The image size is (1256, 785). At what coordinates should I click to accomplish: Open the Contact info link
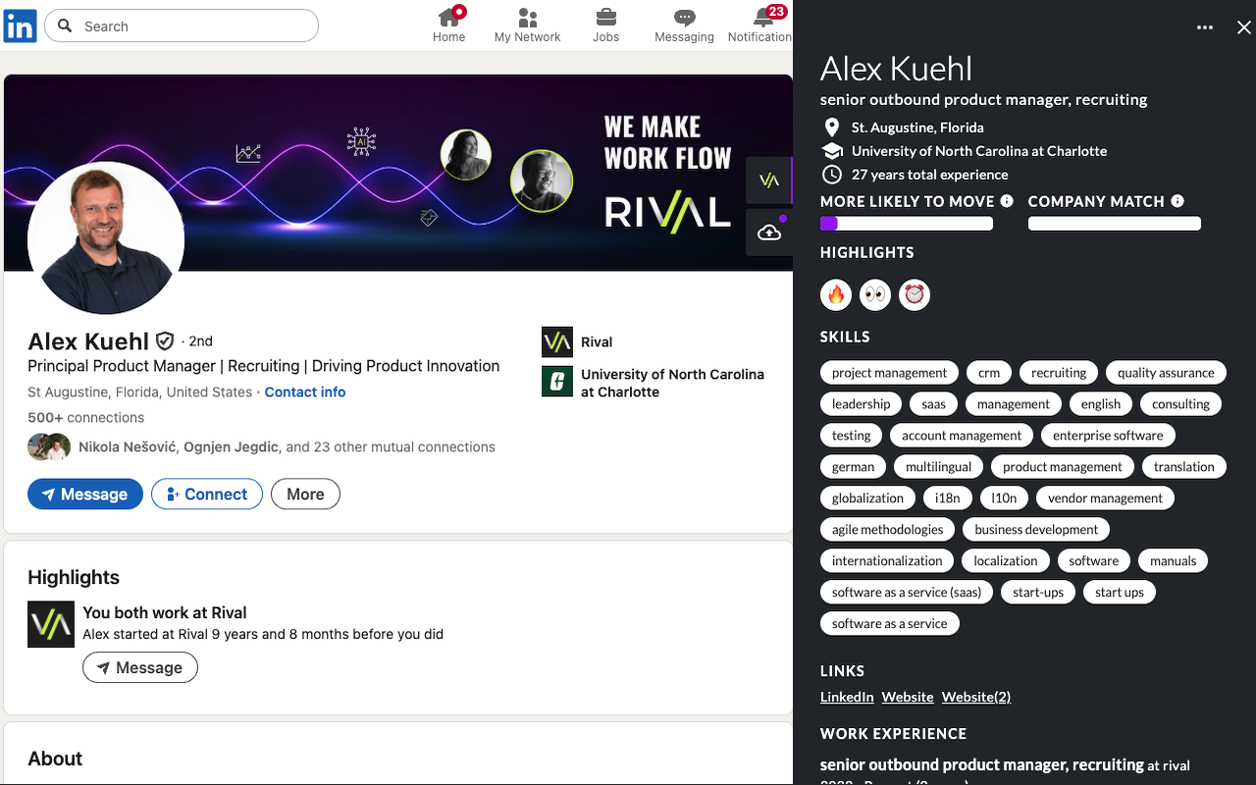click(305, 392)
